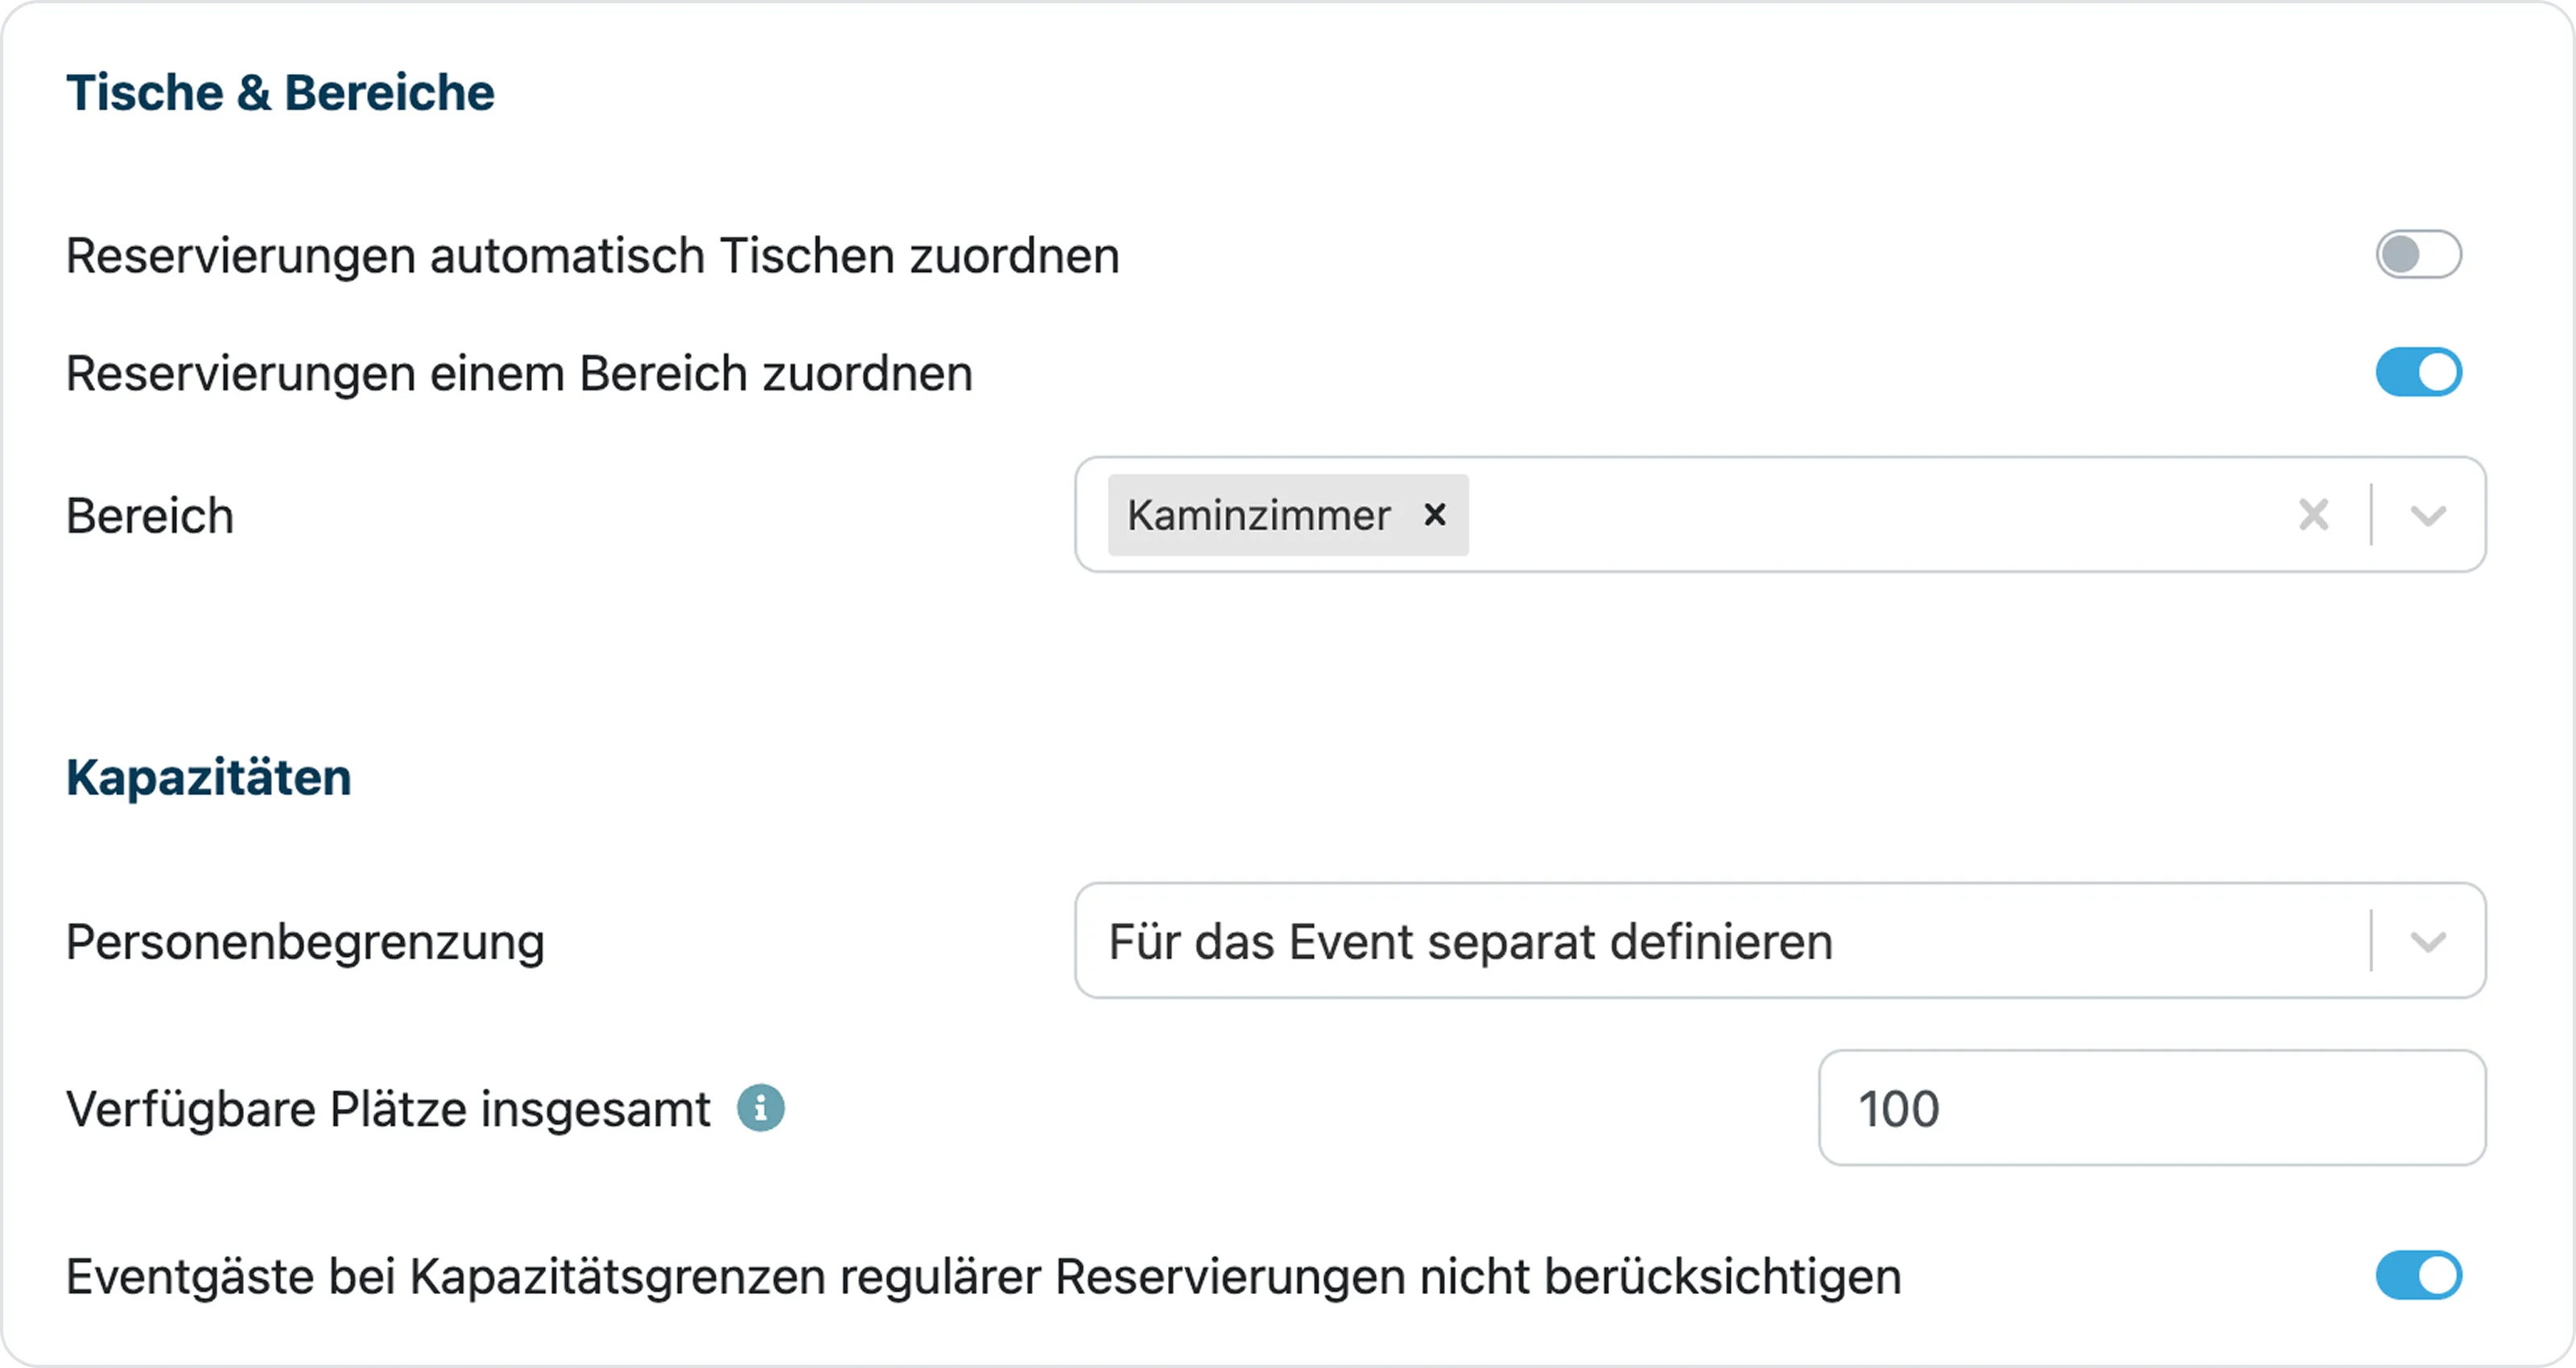Screen dimensions: 2576x1368
Task: Open the Personenbegrenzung dropdown chevron
Action: 2428,942
